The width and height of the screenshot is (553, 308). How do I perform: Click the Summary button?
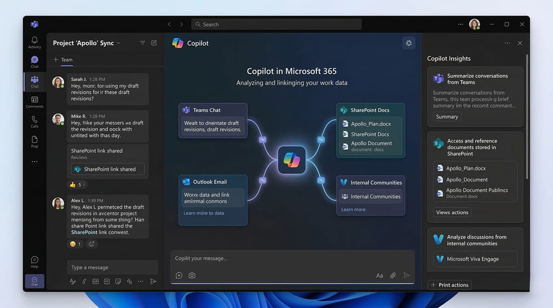click(447, 117)
